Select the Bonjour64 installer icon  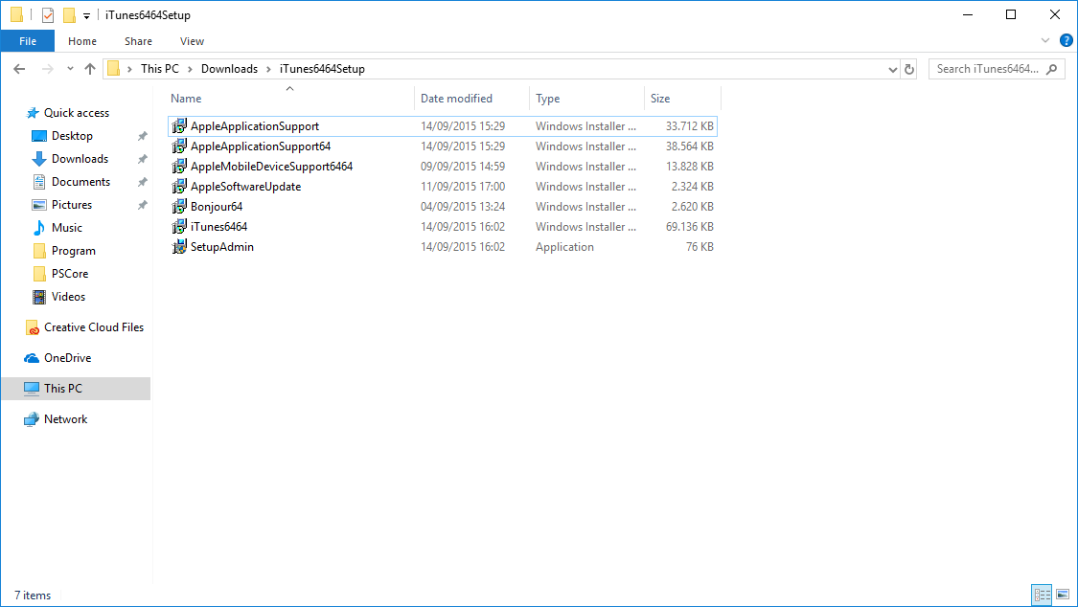click(179, 206)
